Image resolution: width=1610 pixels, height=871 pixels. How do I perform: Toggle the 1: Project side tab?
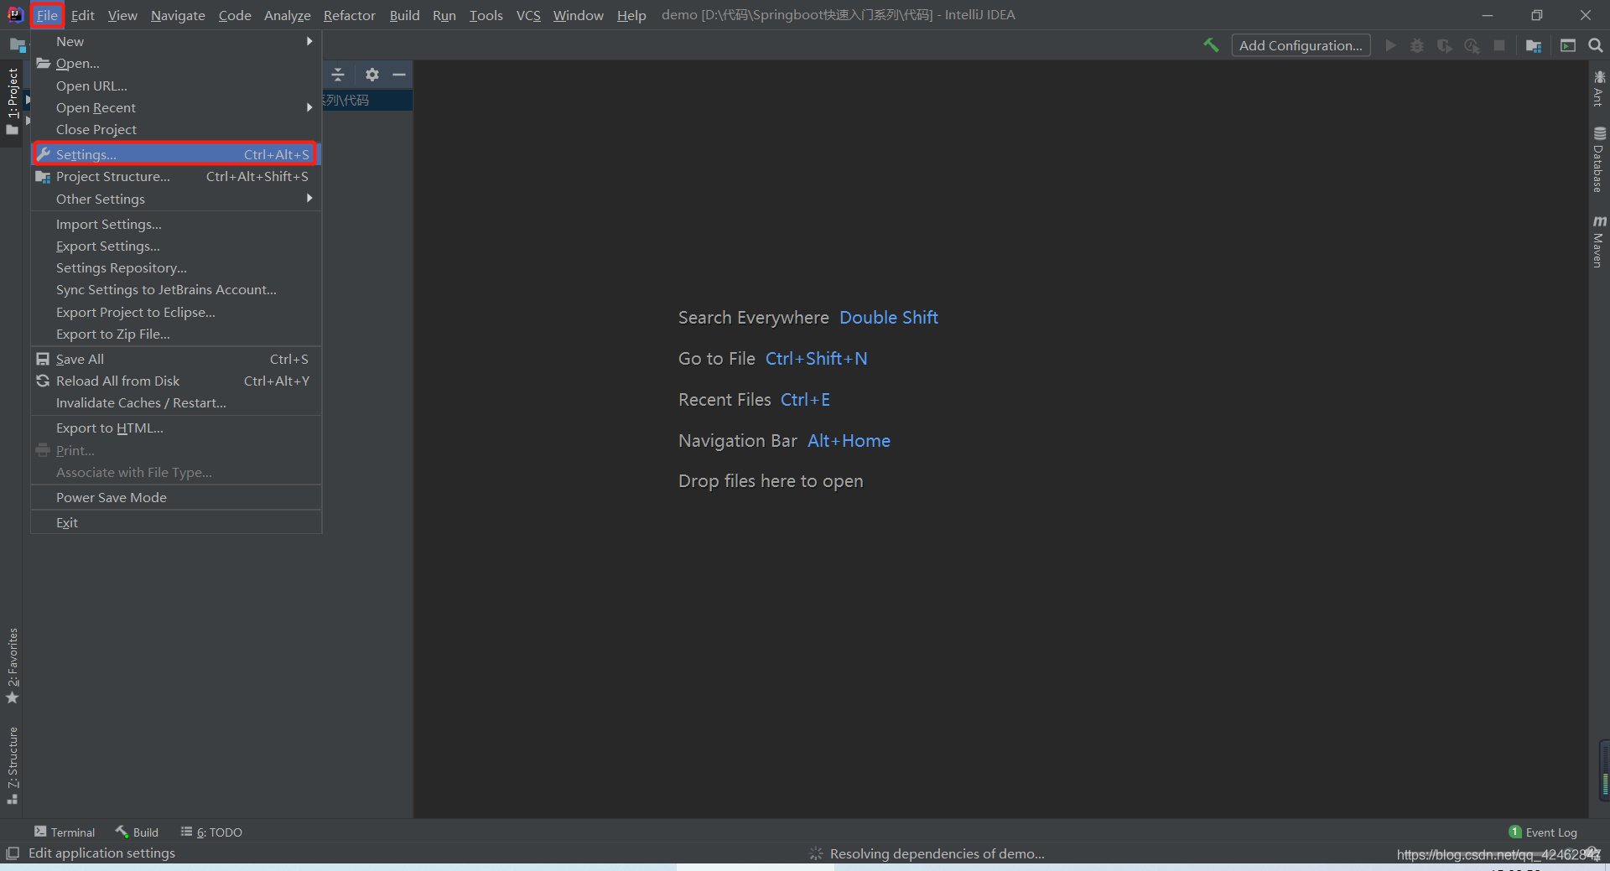[12, 101]
